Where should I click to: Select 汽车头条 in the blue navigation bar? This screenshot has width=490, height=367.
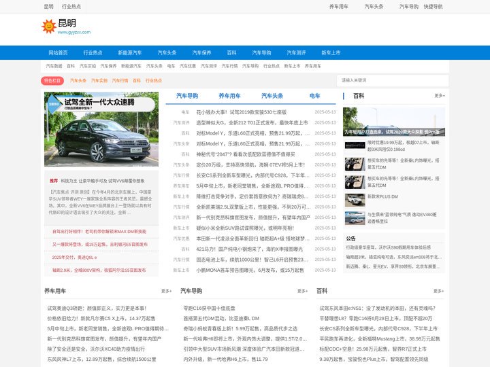click(x=167, y=53)
